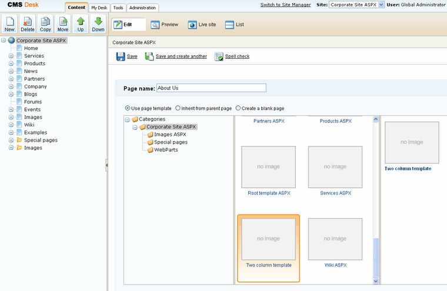
Task: Click the Save floppy disk icon
Action: (x=121, y=56)
